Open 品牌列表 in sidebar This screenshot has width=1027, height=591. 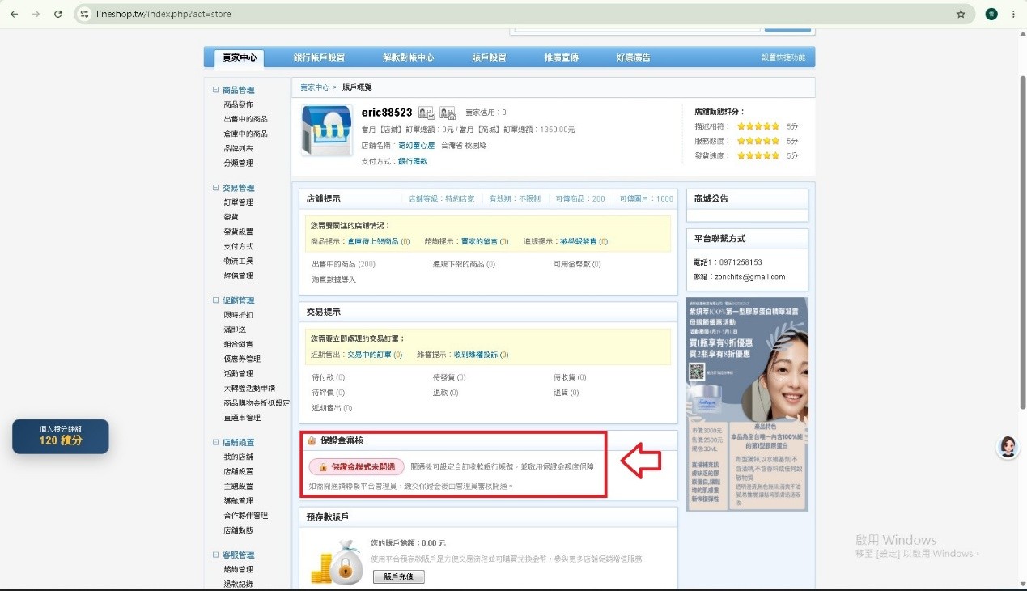238,148
